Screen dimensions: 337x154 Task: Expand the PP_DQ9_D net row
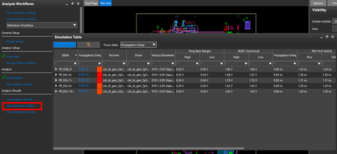(x=56, y=69)
